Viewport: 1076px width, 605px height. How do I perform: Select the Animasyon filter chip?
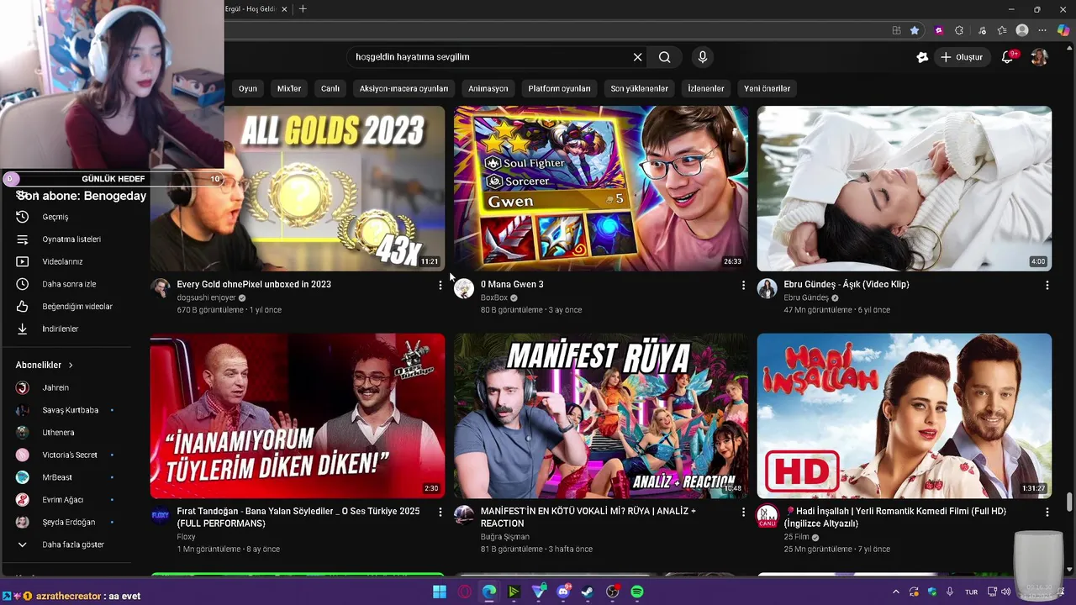(x=488, y=88)
